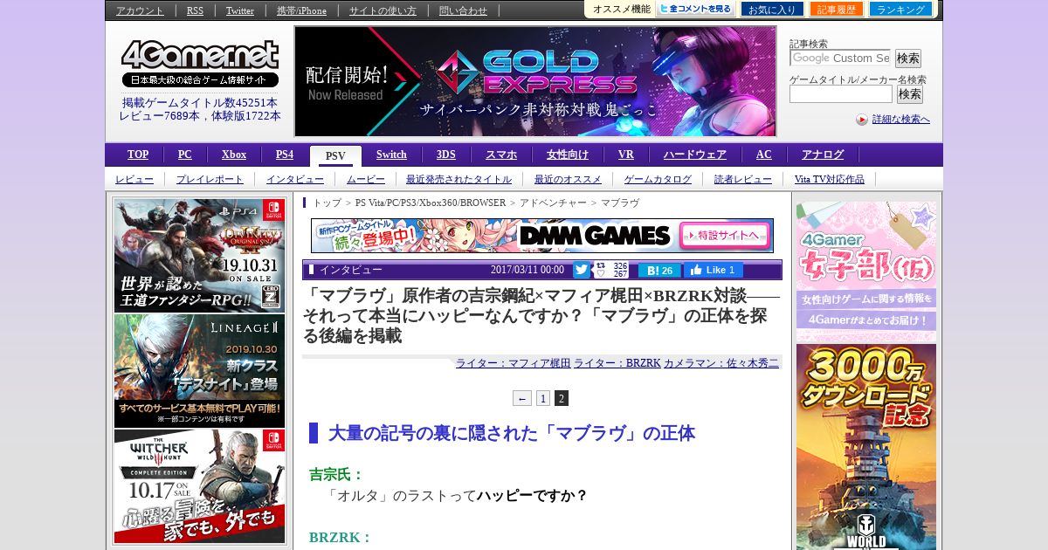Select the Switch tab
The height and width of the screenshot is (550, 1048).
tap(391, 155)
